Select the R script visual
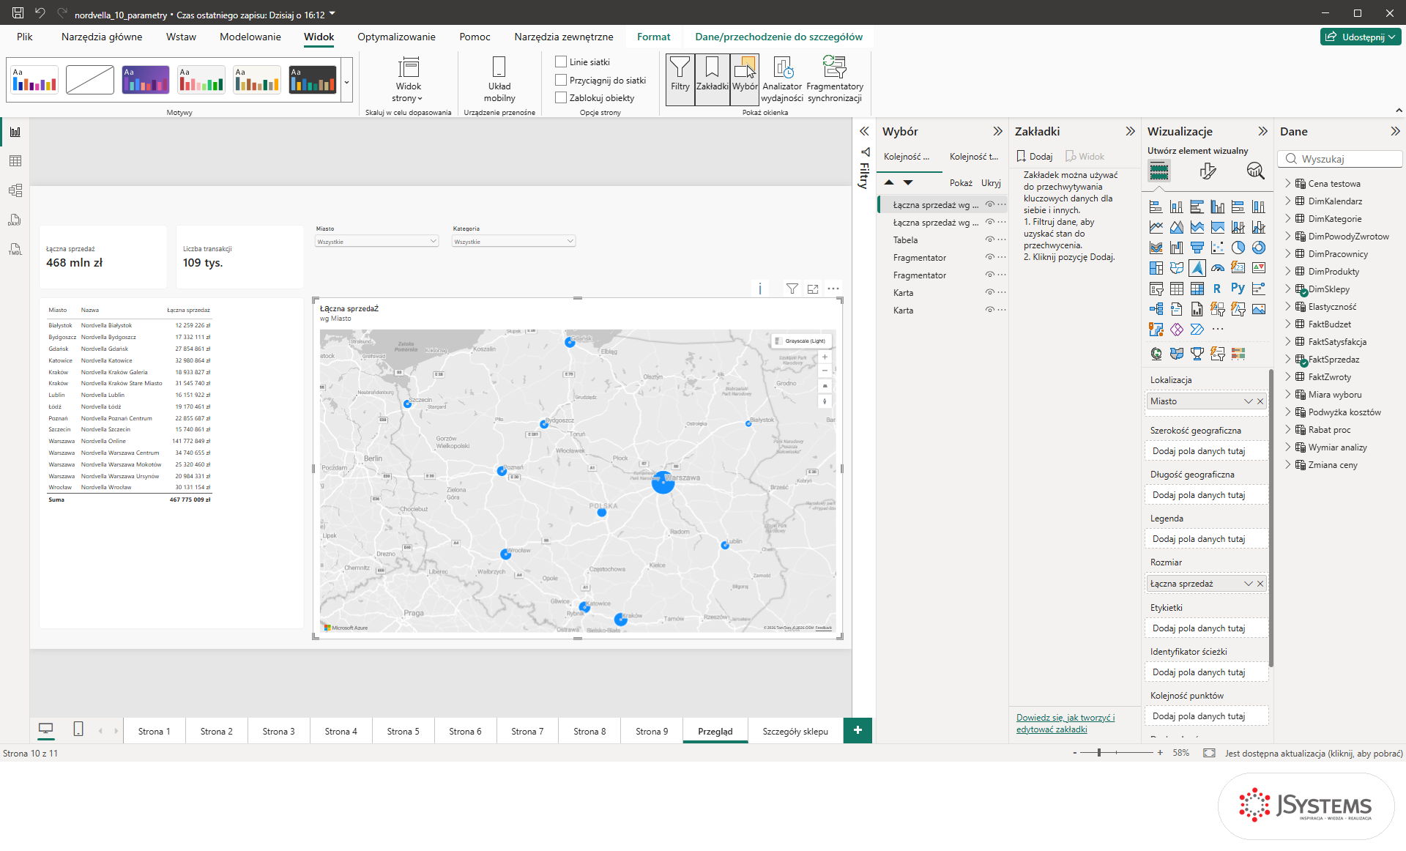Viewport: 1406px width, 851px height. [1217, 289]
